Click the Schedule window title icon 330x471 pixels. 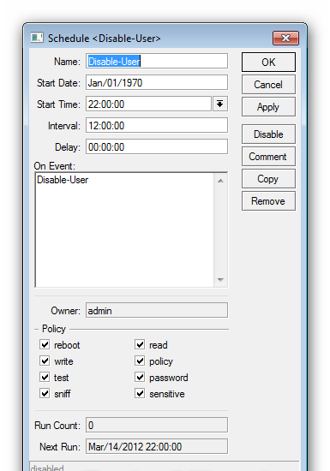(37, 38)
